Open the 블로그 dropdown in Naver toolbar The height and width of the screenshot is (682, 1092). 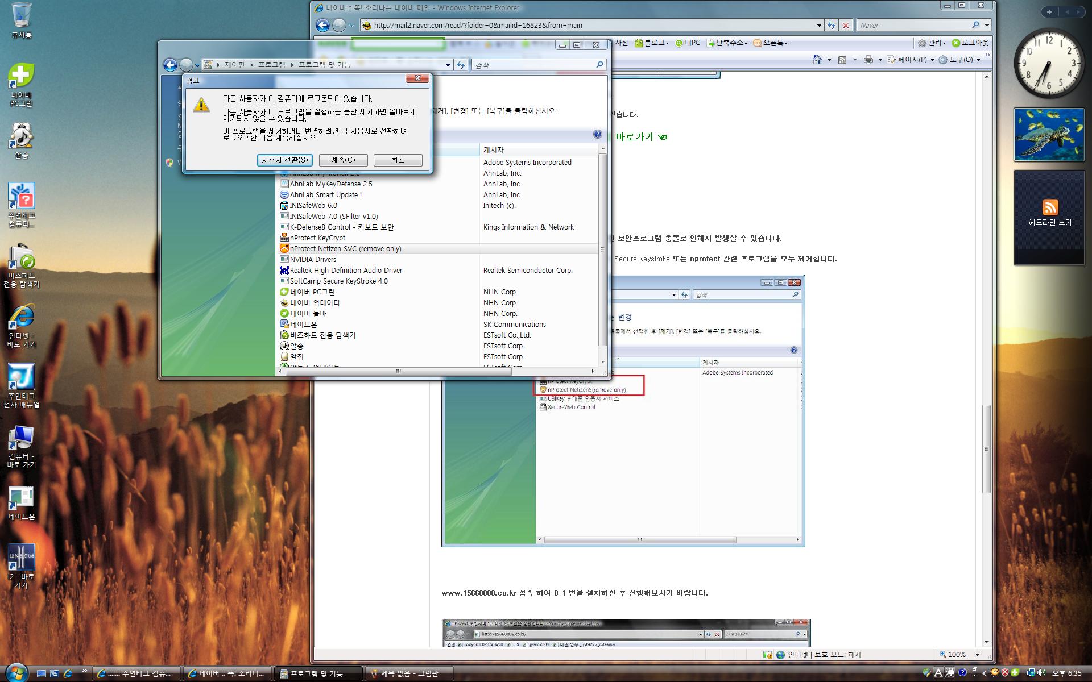(652, 43)
